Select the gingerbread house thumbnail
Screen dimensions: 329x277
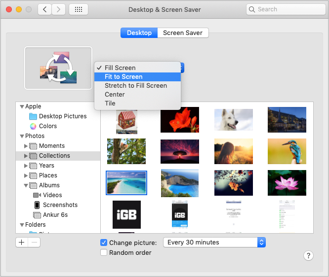click(126, 122)
